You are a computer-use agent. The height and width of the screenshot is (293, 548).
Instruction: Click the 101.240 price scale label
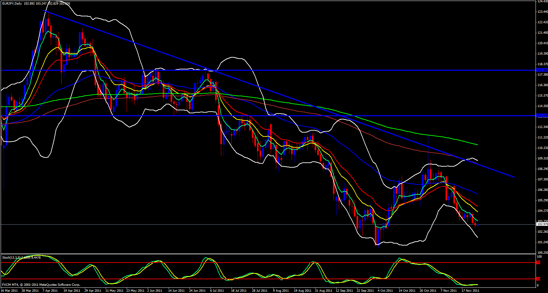coord(542,242)
